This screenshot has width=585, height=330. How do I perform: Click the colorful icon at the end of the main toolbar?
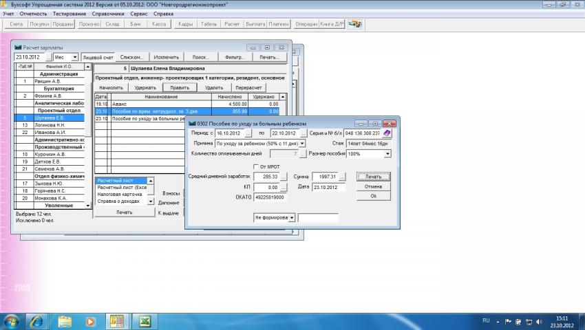pos(354,24)
